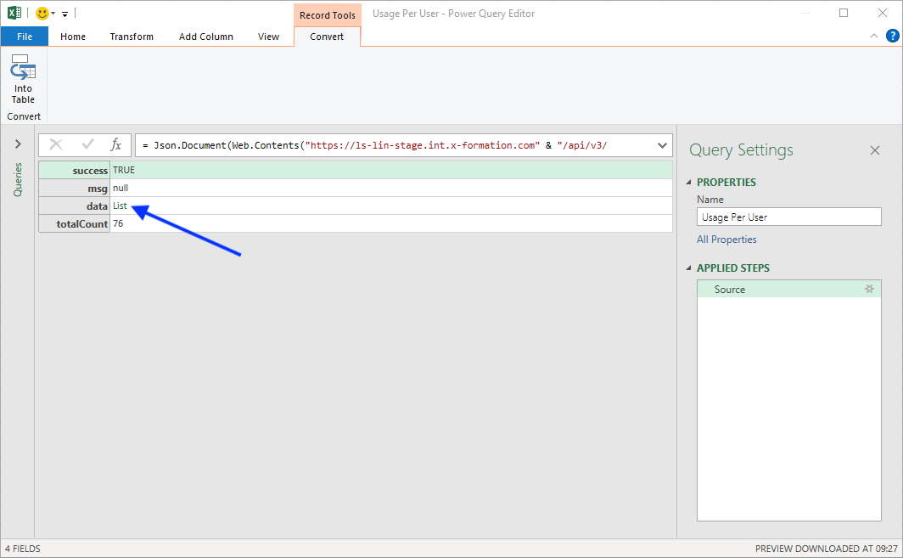Open the Customize Quick Access Toolbar arrow
Screen dimensions: 903x558
[x=64, y=14]
